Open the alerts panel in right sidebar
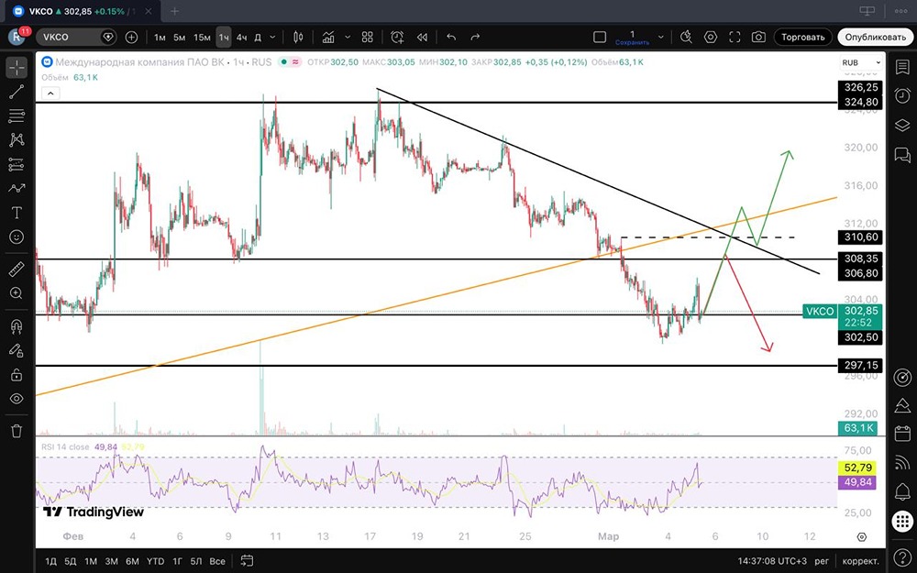This screenshot has height=573, width=917. tap(902, 96)
